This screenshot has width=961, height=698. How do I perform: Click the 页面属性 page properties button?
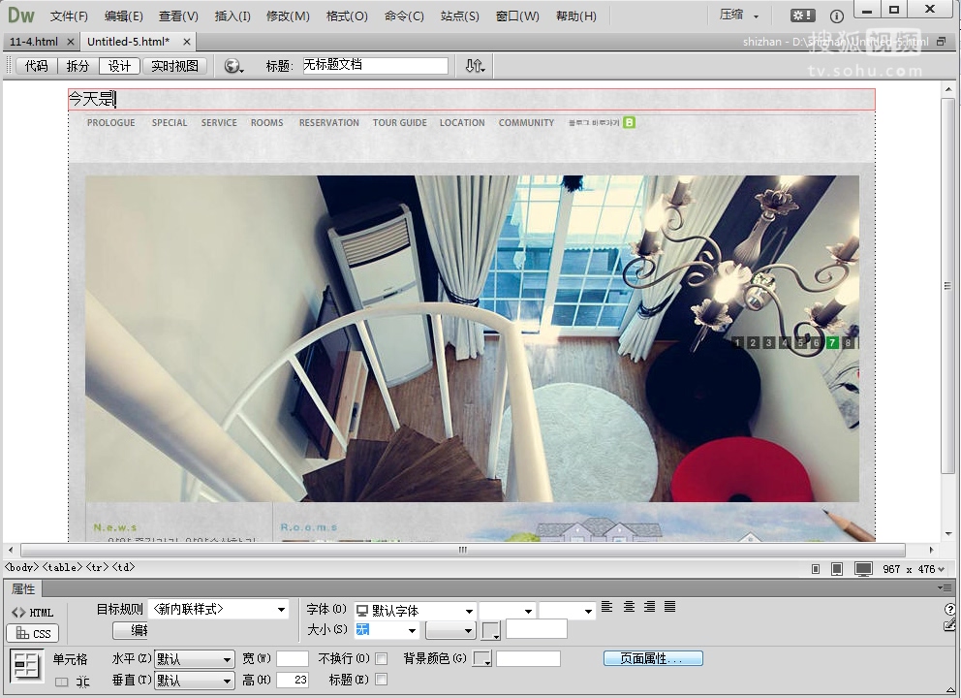pyautogui.click(x=653, y=659)
